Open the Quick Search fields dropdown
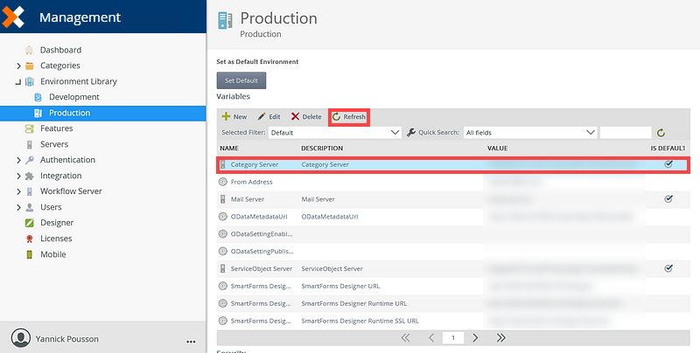 pyautogui.click(x=529, y=133)
